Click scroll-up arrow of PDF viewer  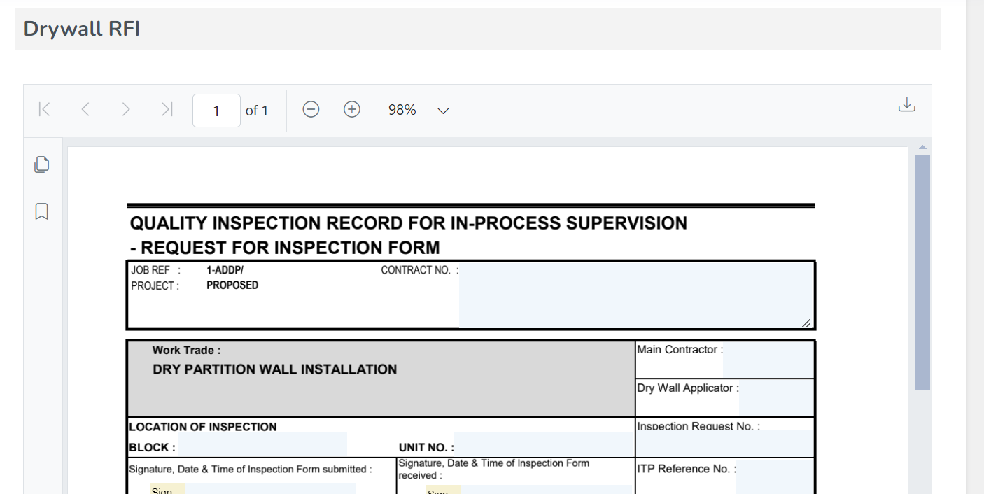tap(922, 148)
